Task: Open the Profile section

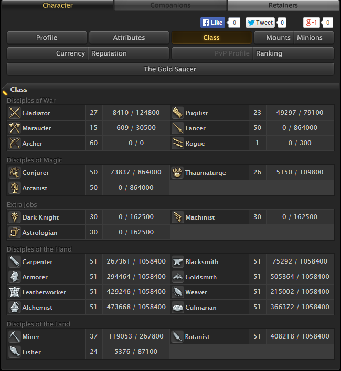Action: (x=47, y=38)
